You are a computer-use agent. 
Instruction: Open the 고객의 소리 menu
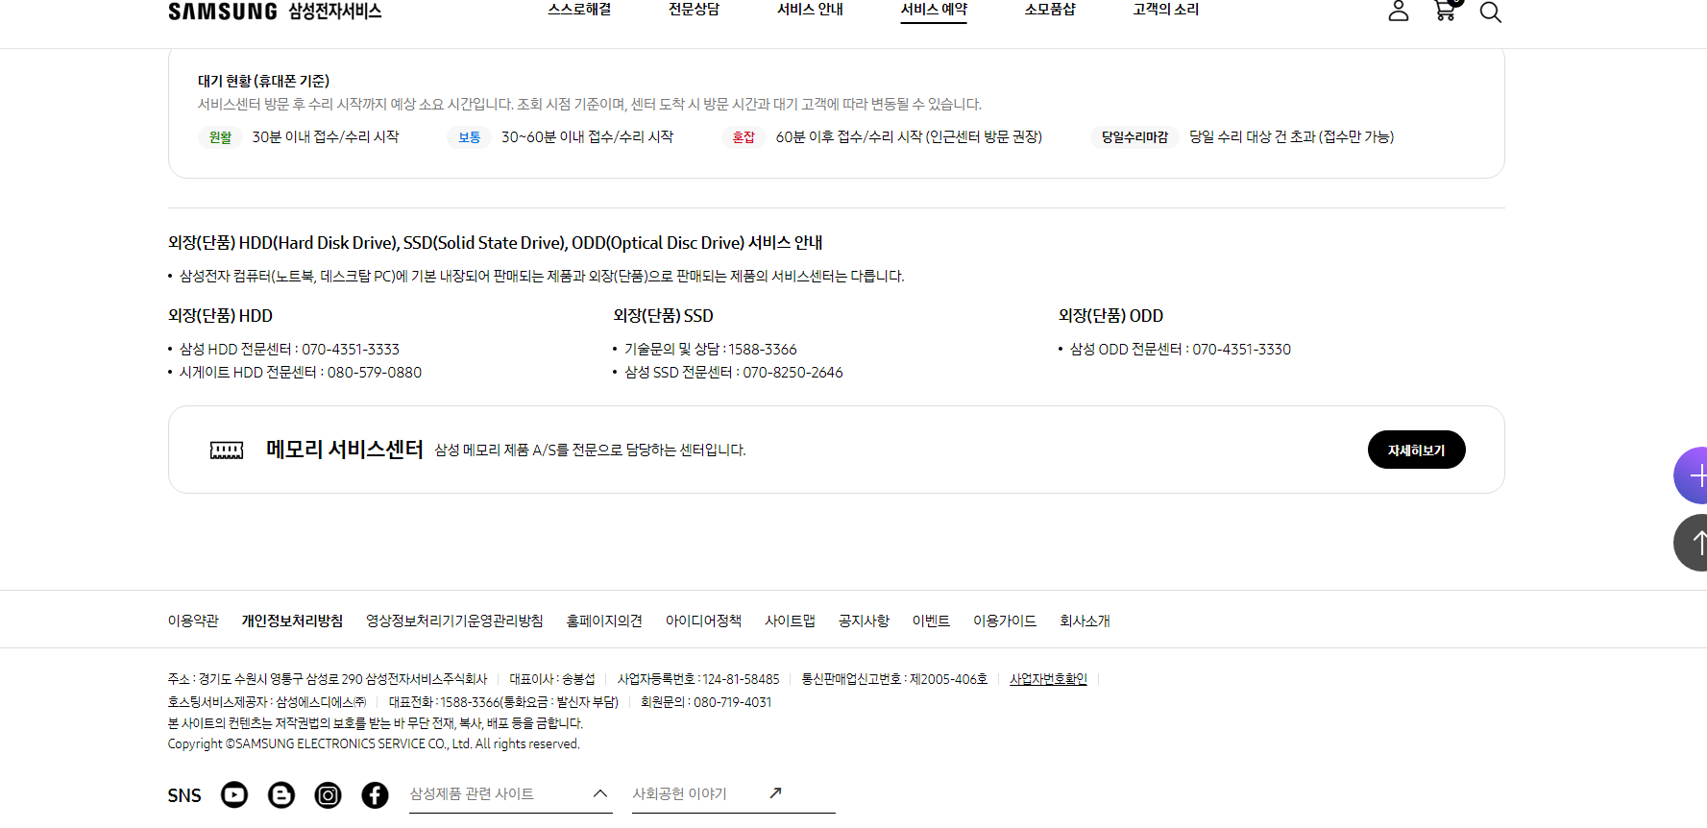pyautogui.click(x=1166, y=10)
